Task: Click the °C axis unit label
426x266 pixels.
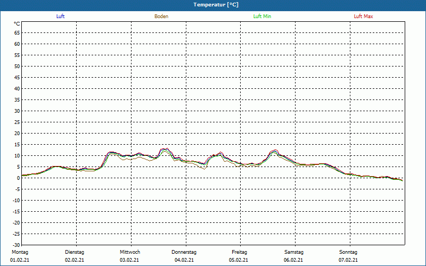Action: (x=17, y=24)
